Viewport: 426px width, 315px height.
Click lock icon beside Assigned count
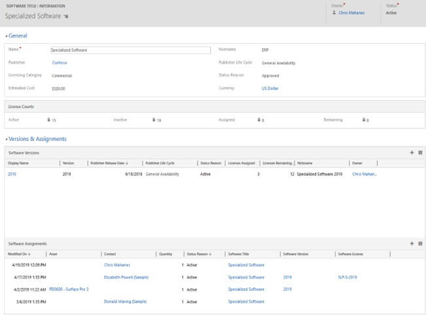(x=259, y=120)
